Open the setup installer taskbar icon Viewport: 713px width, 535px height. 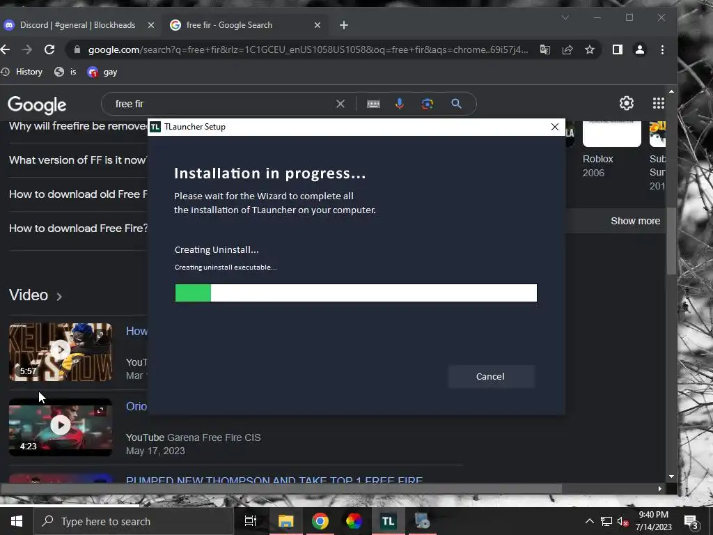(x=423, y=521)
